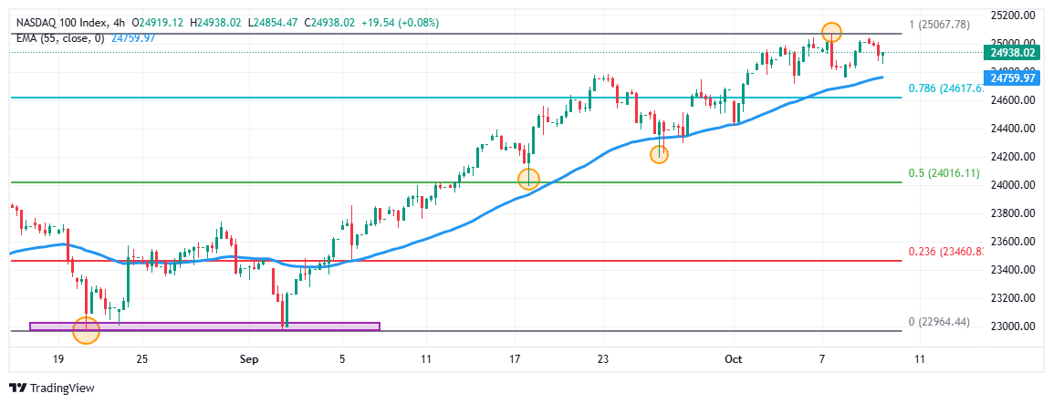Image resolution: width=1053 pixels, height=404 pixels.
Task: Select the NASDAQ 100 Index symbol title
Action: click(x=58, y=22)
